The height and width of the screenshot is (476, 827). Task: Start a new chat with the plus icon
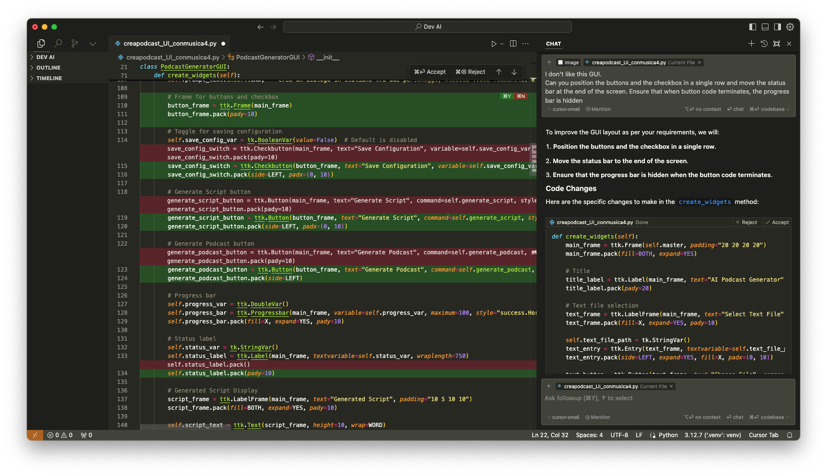coord(751,44)
